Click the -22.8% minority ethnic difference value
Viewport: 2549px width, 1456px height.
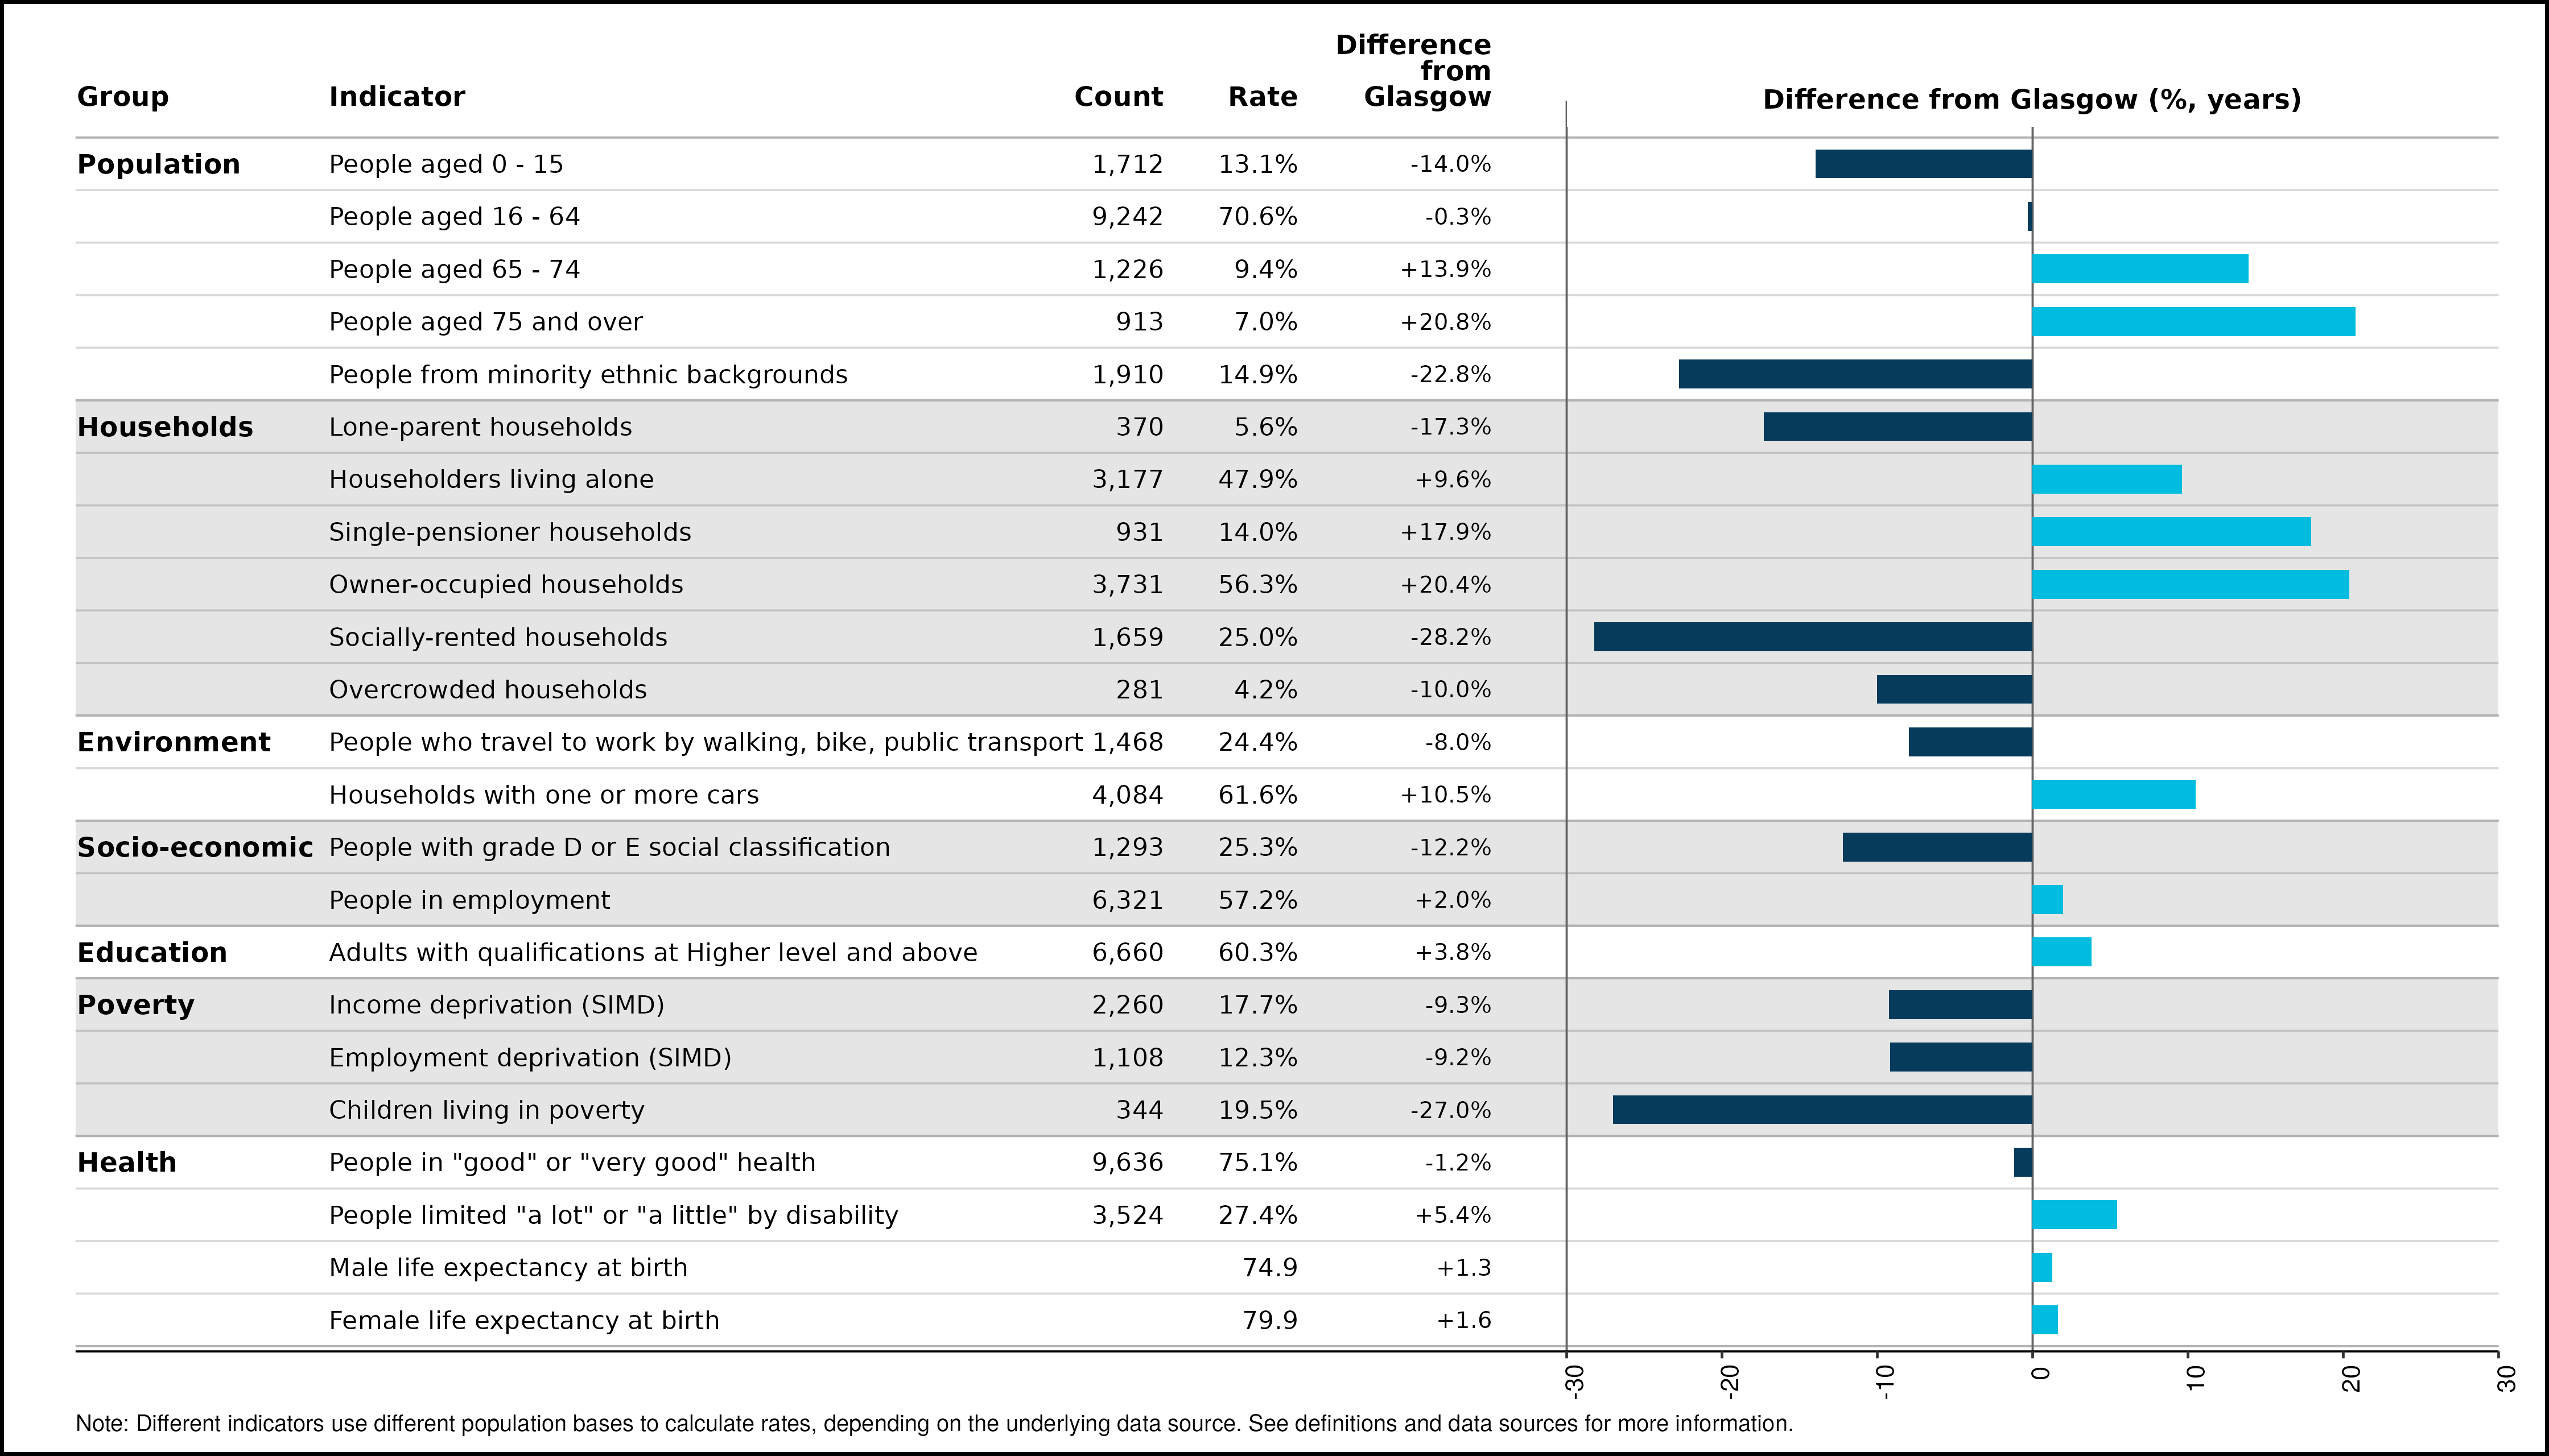1450,374
